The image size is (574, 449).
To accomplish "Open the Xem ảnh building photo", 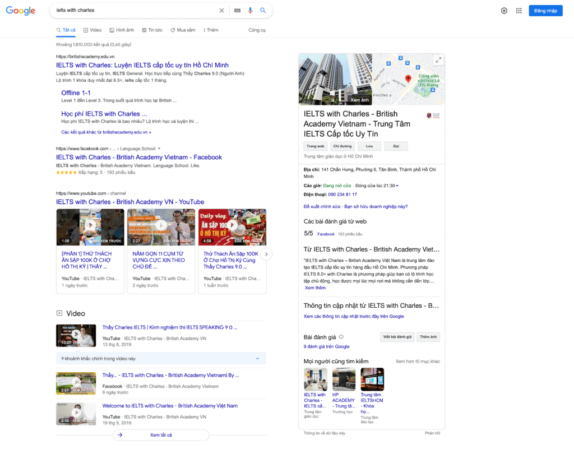I will (335, 80).
